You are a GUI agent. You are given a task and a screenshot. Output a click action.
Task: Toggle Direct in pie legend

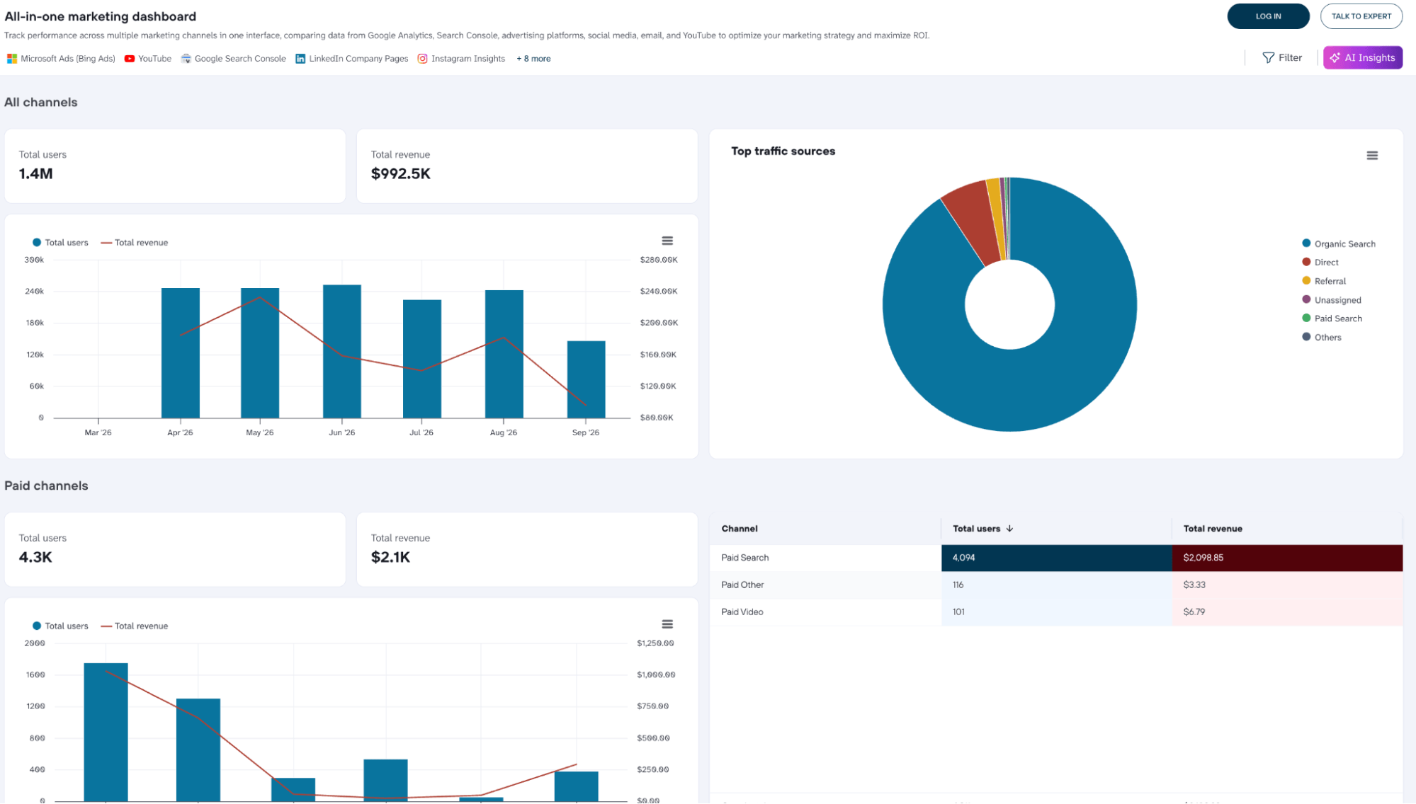(1320, 263)
